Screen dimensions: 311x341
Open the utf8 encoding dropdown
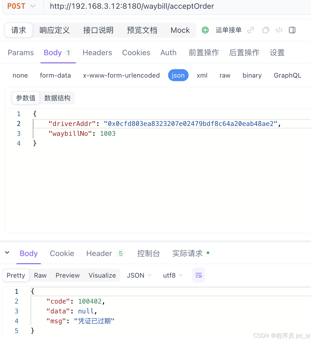tap(173, 275)
